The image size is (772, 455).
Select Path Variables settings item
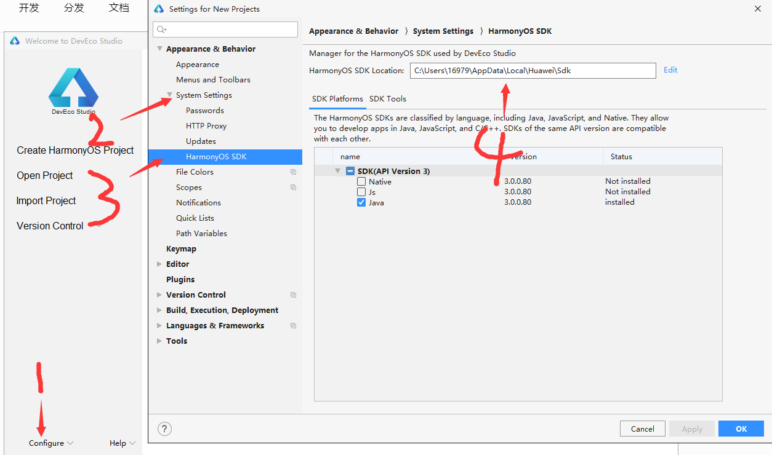pyautogui.click(x=201, y=234)
